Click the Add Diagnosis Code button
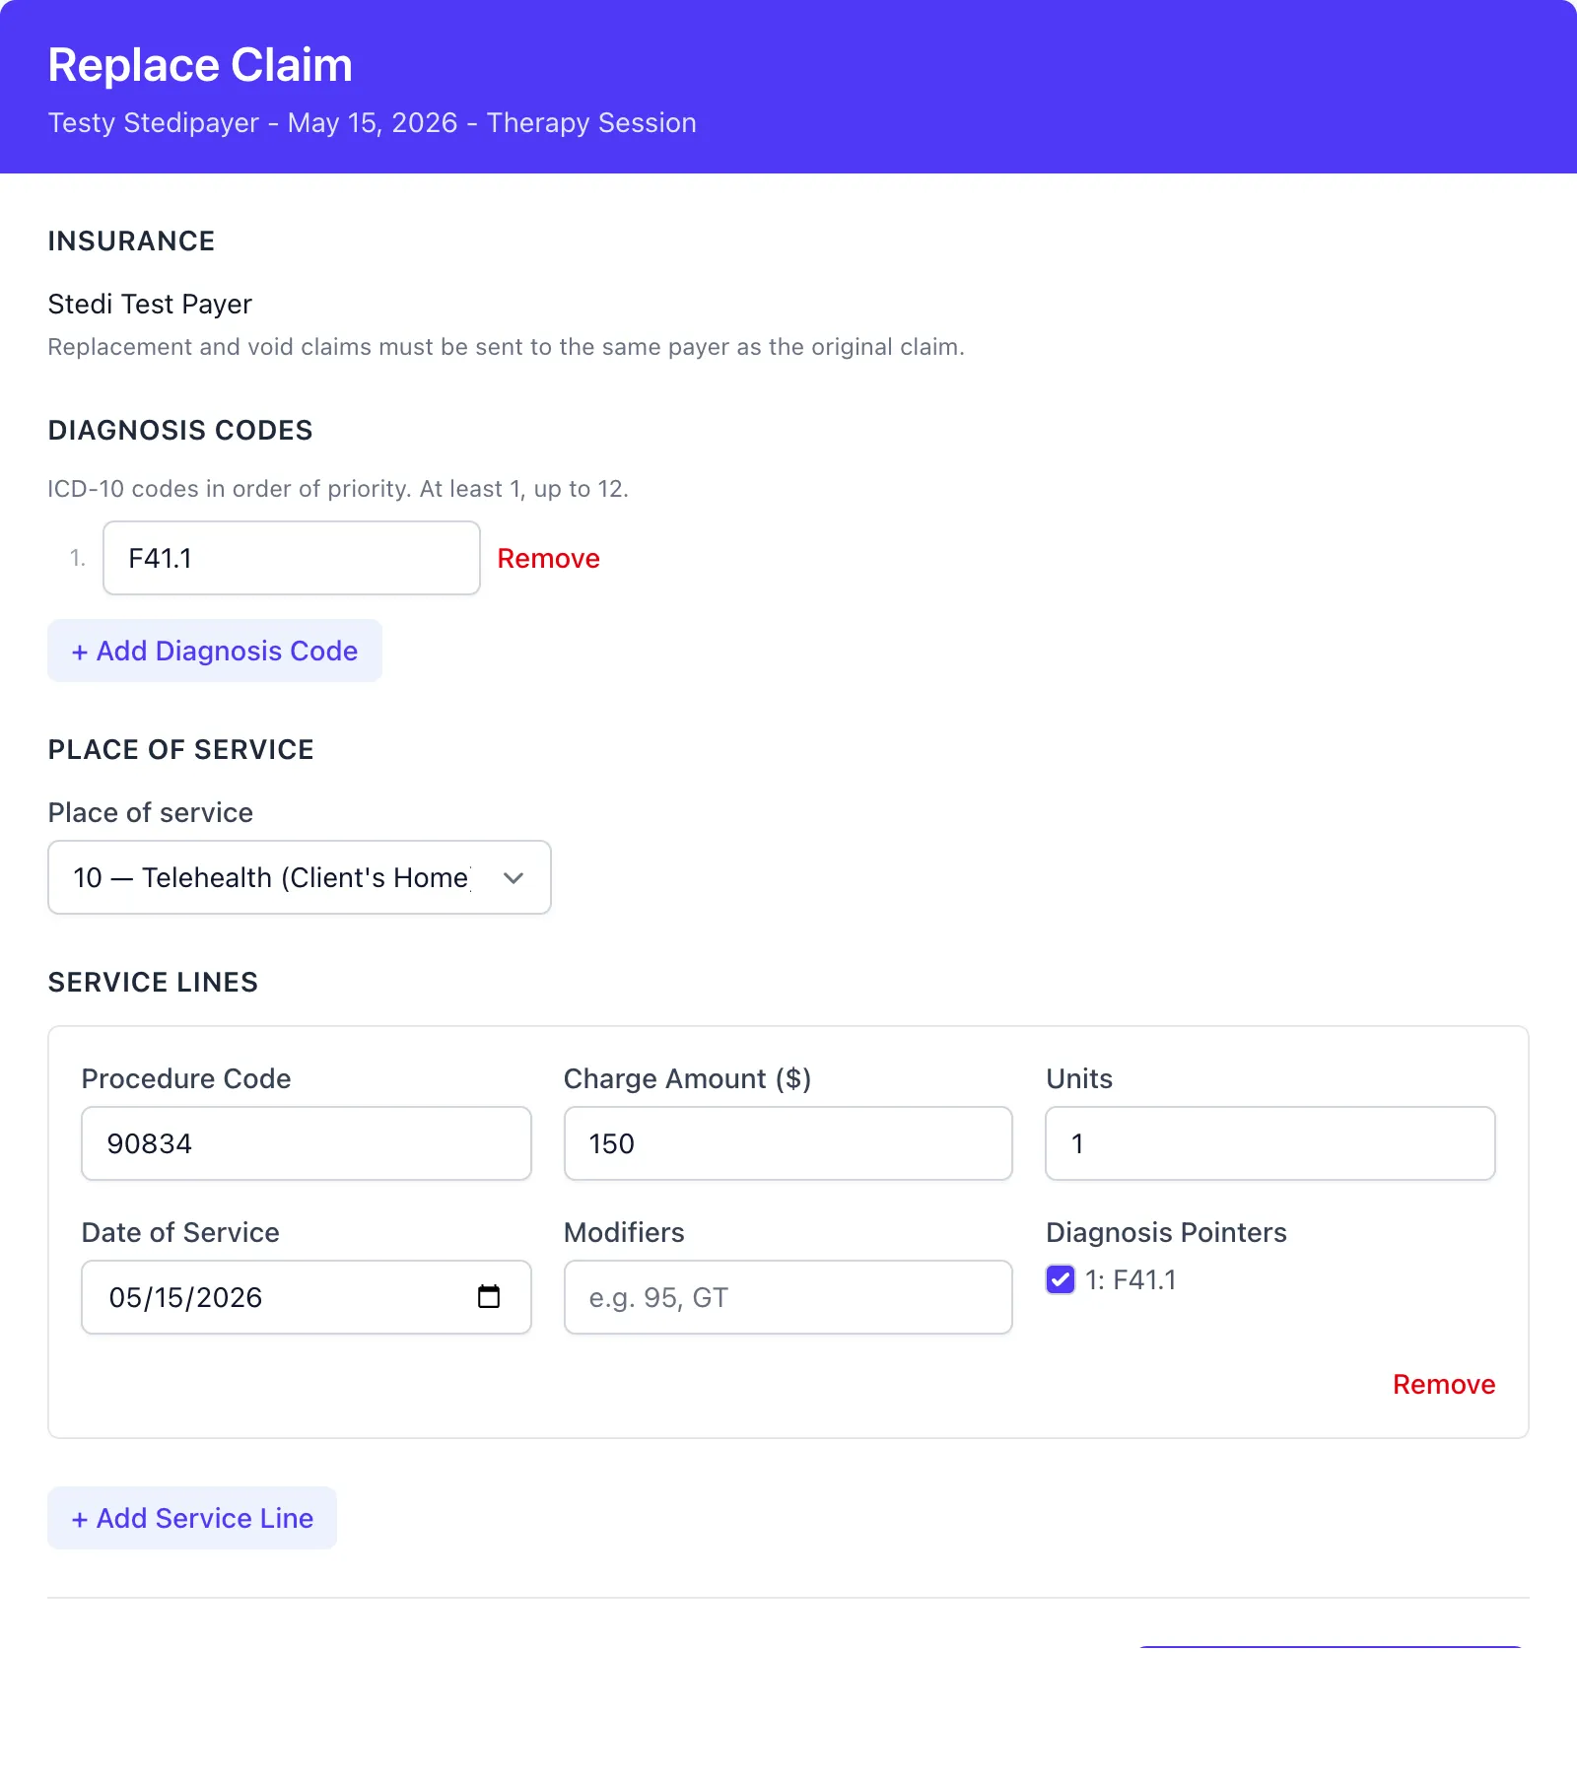The height and width of the screenshot is (1788, 1577). pos(215,651)
